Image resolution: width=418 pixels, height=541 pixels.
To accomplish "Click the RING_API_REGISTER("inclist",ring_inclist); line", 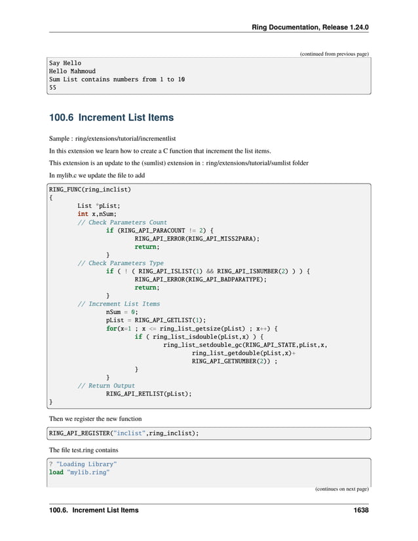I will click(124, 433).
